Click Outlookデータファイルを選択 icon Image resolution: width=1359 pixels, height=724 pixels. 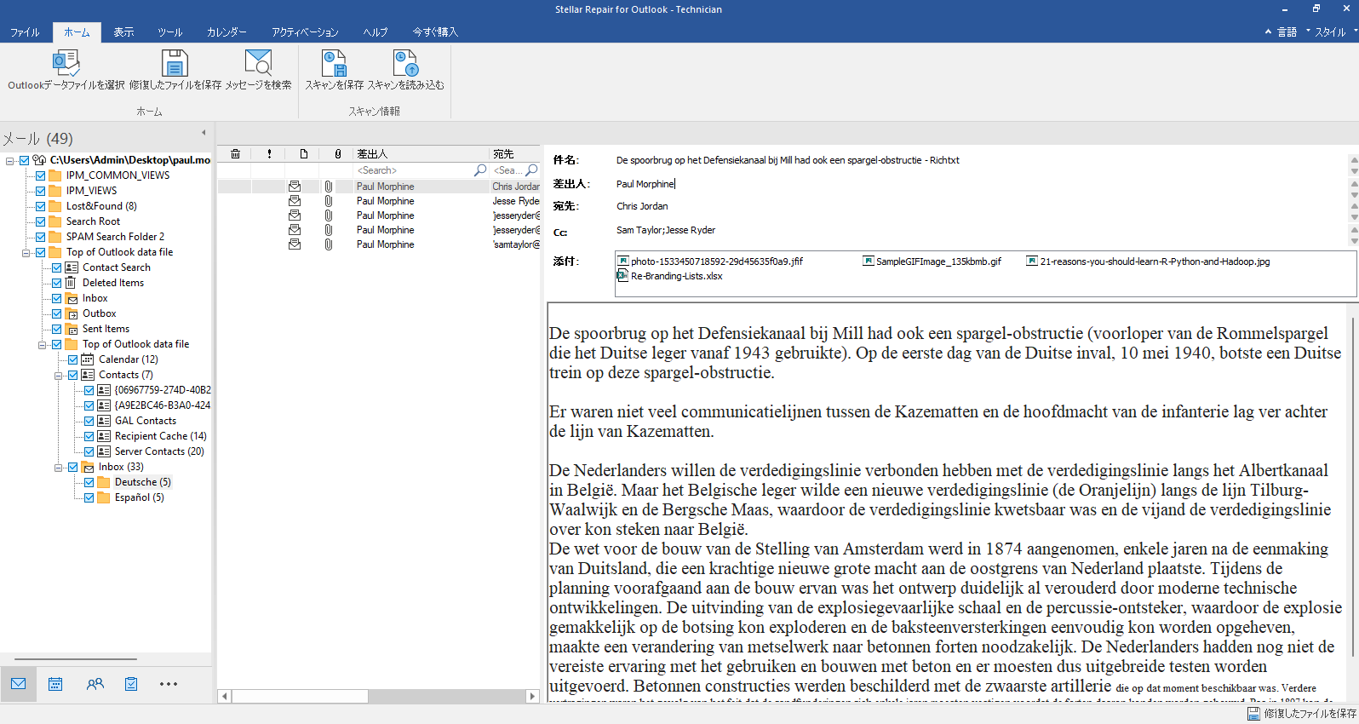(66, 62)
